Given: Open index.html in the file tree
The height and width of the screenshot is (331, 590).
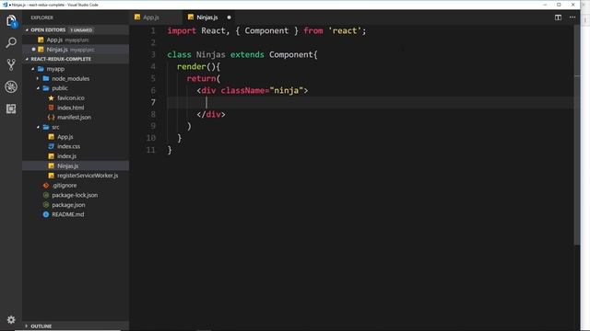Looking at the screenshot, I should (70, 108).
